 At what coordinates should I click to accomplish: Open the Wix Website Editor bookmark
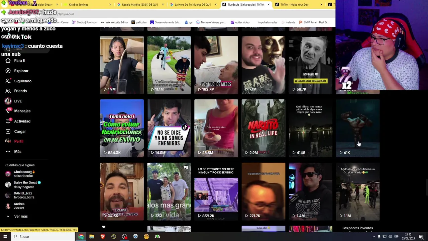point(114,22)
